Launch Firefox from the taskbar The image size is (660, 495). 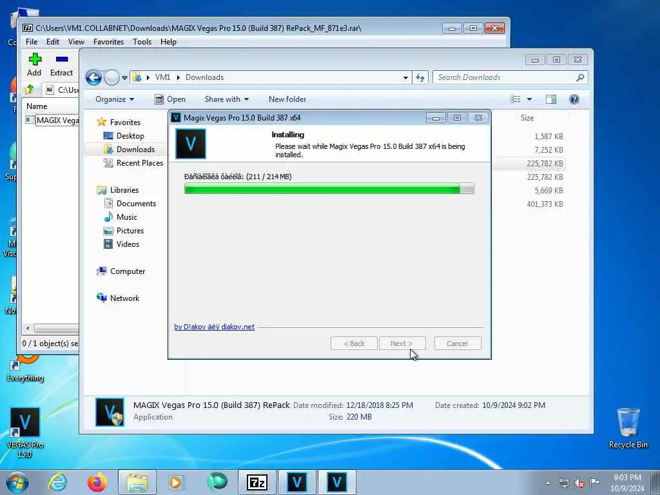(x=97, y=482)
